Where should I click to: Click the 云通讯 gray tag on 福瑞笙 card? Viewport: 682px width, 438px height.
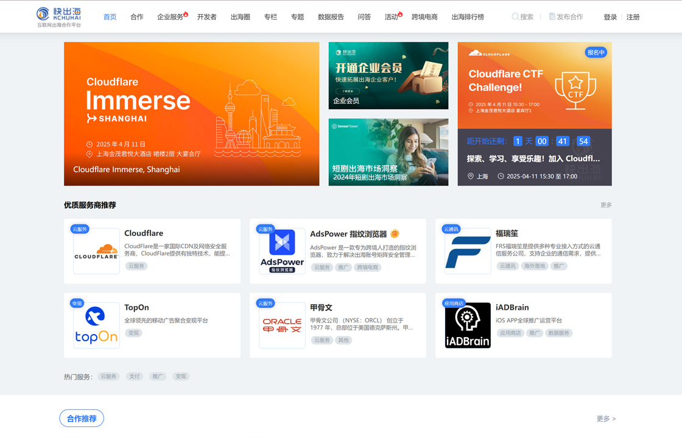(508, 266)
